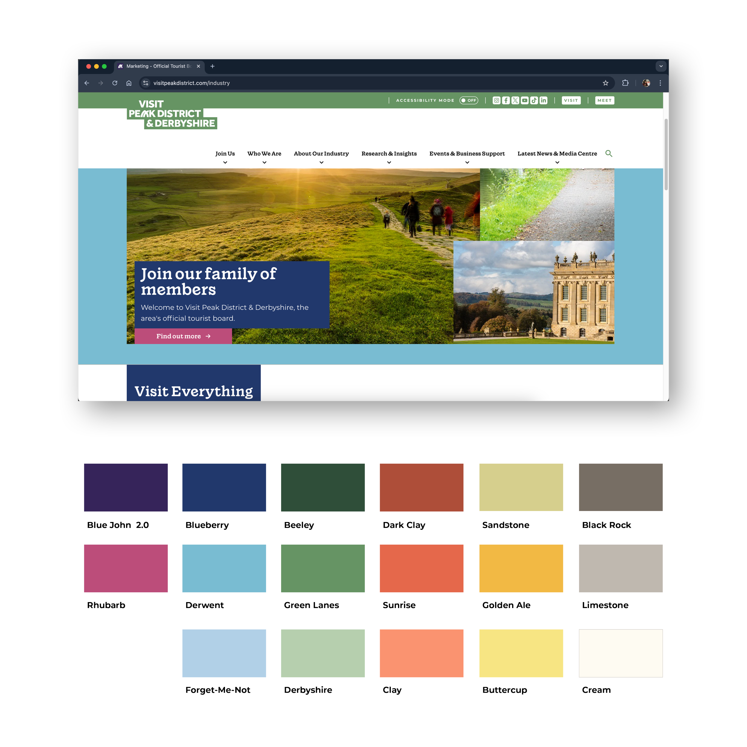Expand the Latest News & Media Centre chevron

point(557,162)
